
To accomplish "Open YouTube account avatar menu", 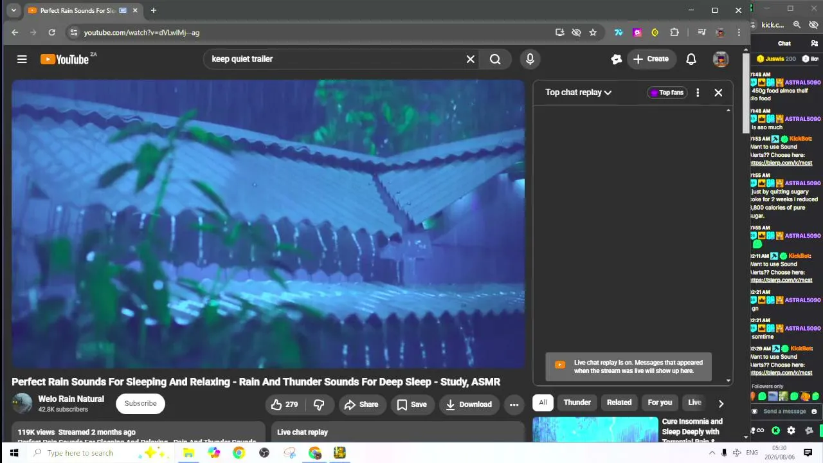I will pos(721,59).
